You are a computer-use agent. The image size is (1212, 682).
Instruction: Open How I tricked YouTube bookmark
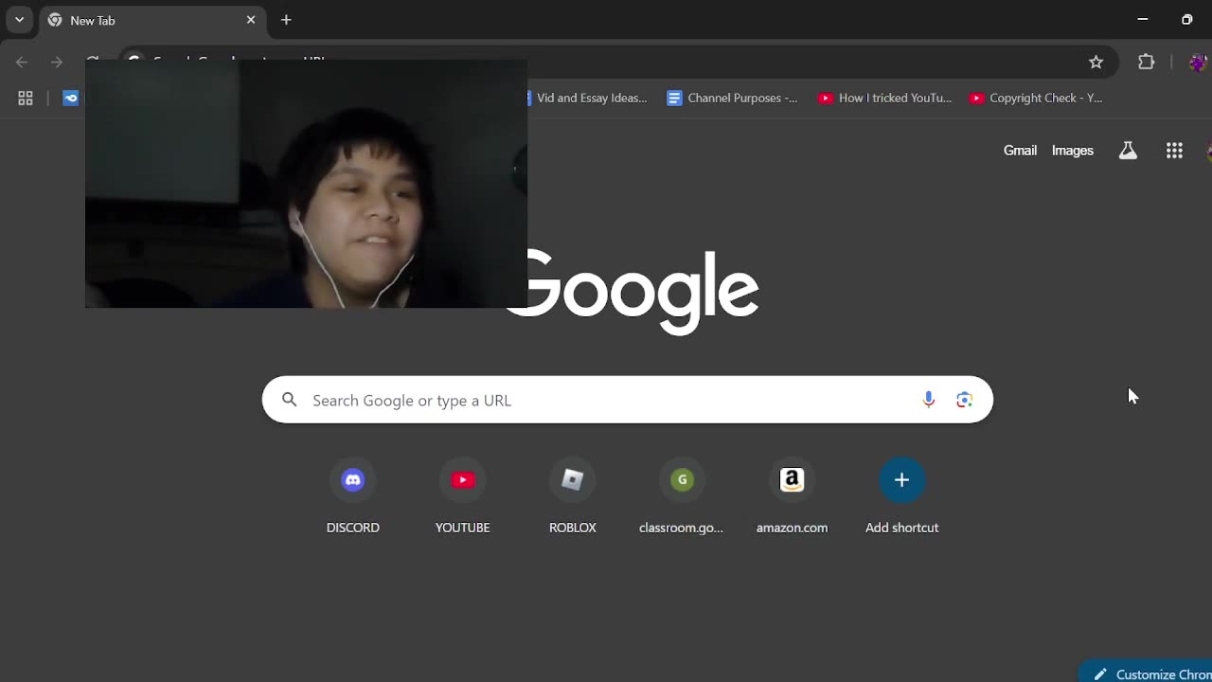pos(884,98)
